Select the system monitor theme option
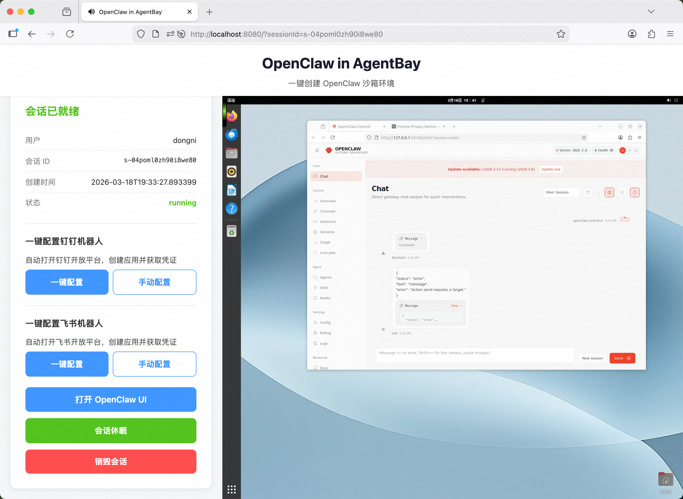683x499 pixels. [x=622, y=150]
